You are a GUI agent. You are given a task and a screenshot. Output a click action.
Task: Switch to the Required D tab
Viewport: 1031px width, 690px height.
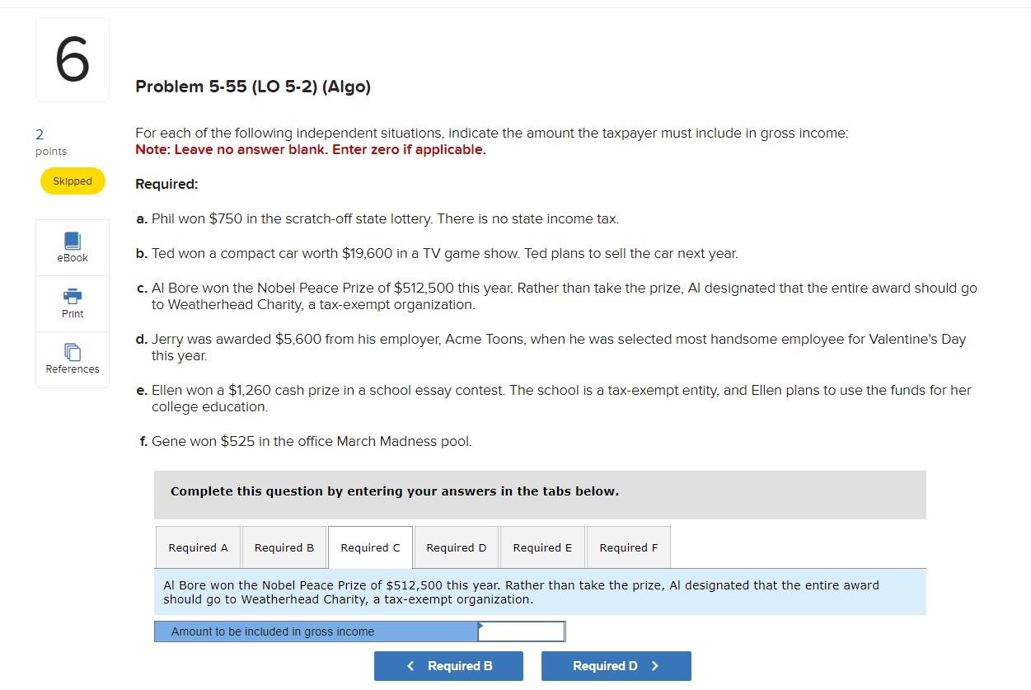click(456, 547)
